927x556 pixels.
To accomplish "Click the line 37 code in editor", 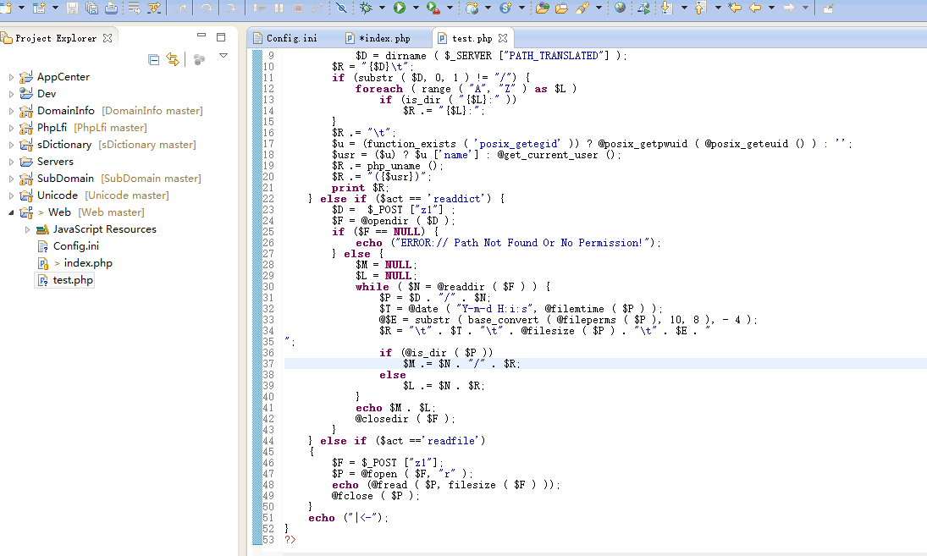I will click(x=461, y=364).
